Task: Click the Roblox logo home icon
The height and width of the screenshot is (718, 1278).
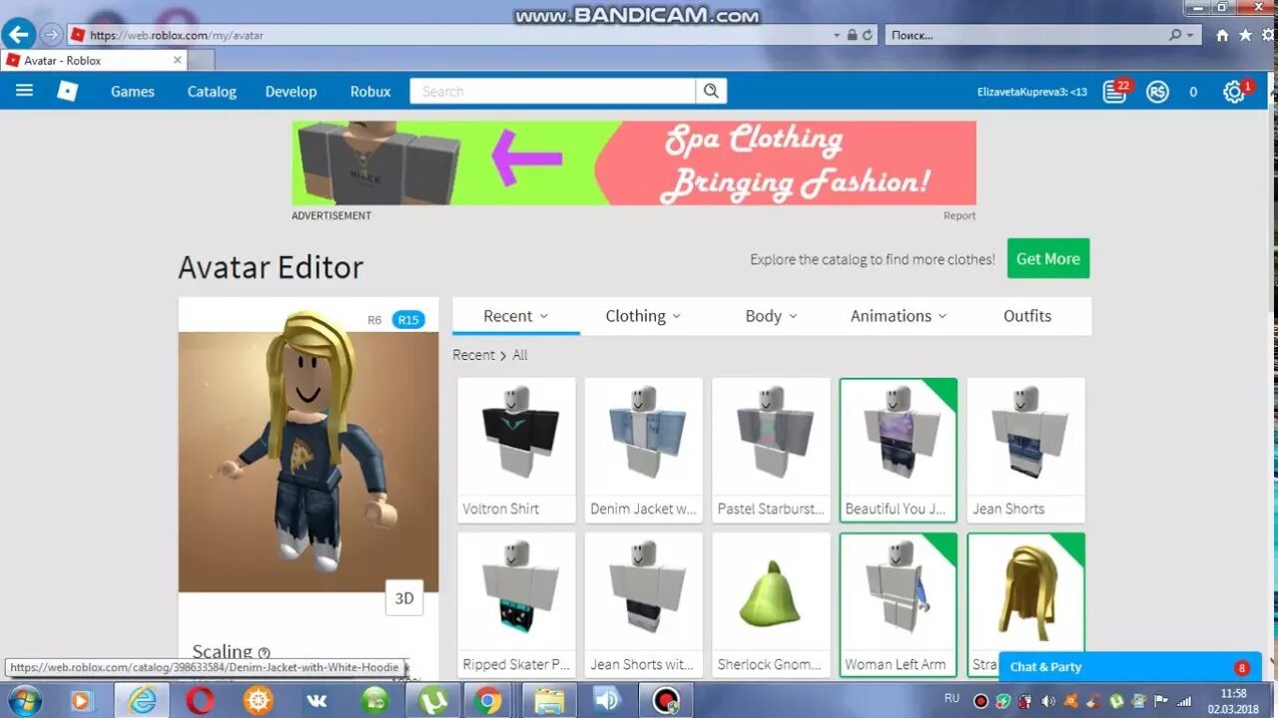Action: click(x=67, y=91)
